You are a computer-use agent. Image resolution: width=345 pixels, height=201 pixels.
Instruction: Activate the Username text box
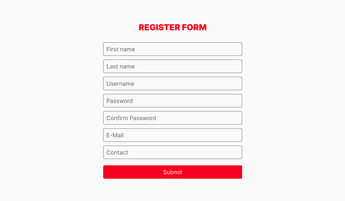(172, 83)
